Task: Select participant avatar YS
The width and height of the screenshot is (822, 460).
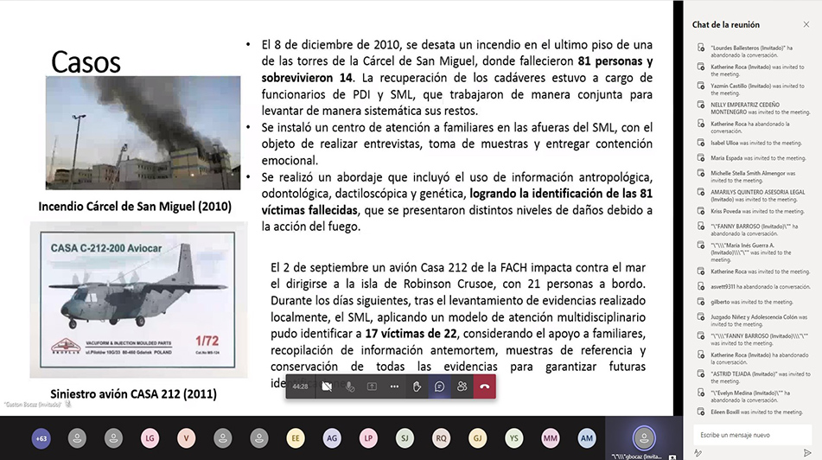Action: 513,438
